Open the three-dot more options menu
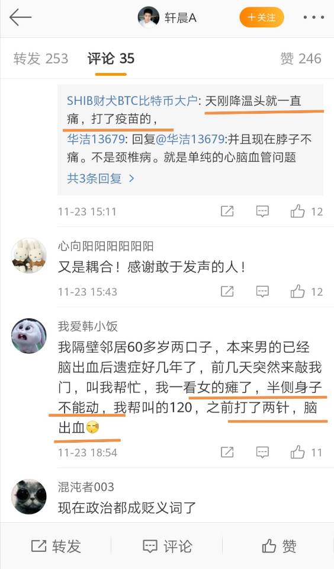 coord(313,17)
